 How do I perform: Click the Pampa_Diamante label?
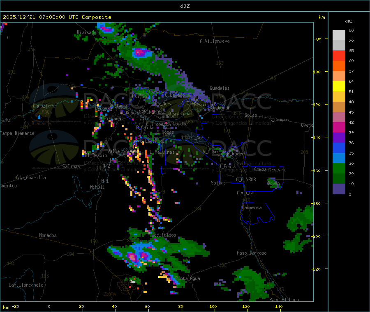coord(17,133)
